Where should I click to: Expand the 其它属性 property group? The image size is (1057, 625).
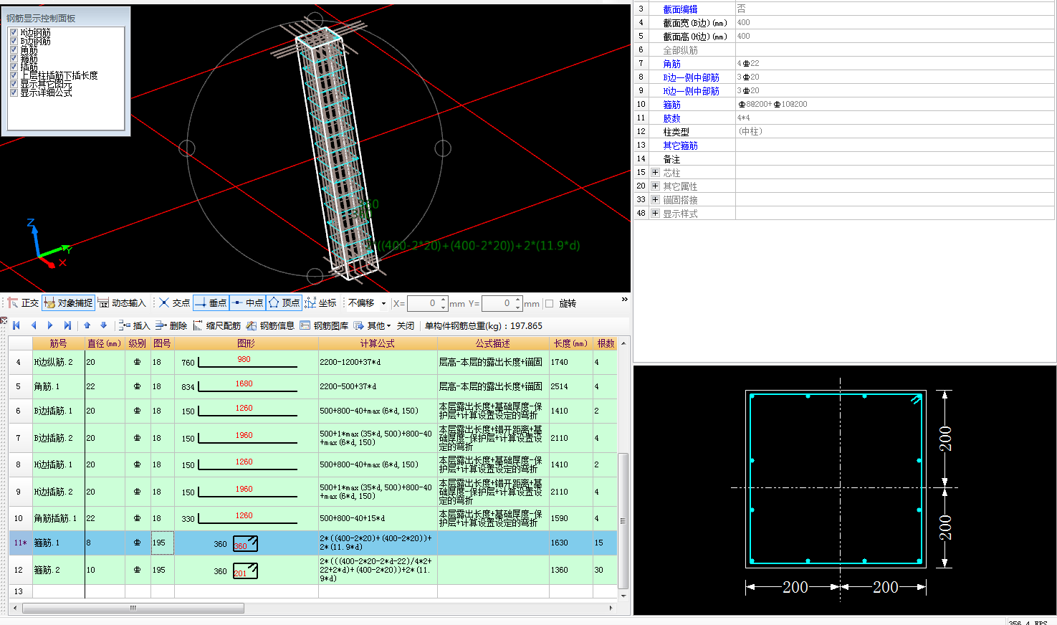(x=655, y=186)
